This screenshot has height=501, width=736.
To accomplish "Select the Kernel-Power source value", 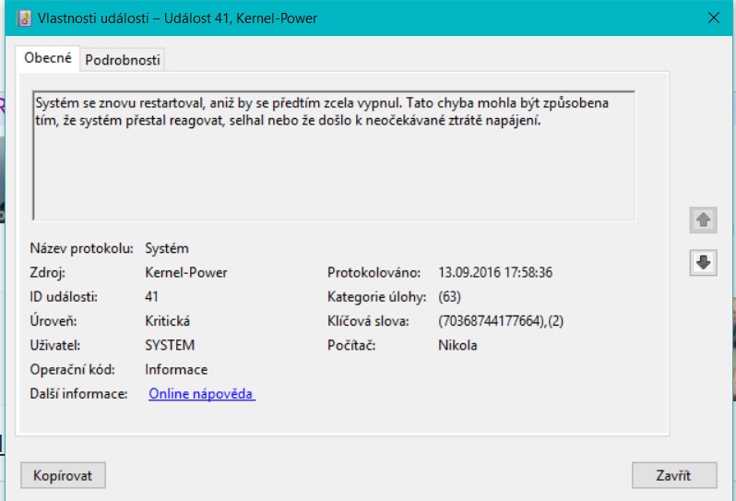I will pos(186,272).
